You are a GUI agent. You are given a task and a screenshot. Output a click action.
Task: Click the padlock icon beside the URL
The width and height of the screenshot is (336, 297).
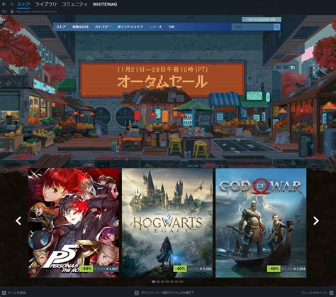(x=12, y=11)
